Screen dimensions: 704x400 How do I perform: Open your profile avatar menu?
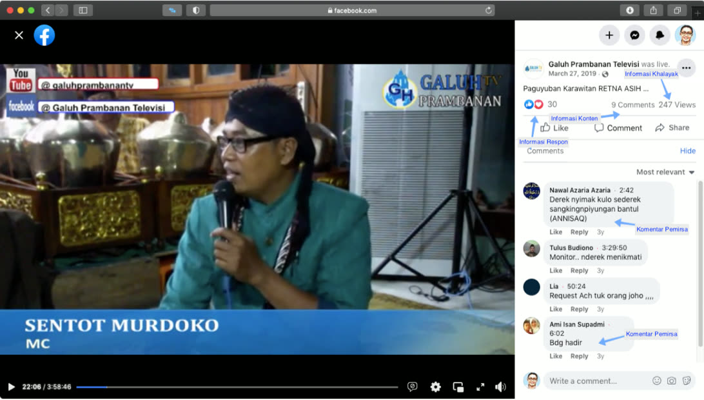click(x=685, y=35)
